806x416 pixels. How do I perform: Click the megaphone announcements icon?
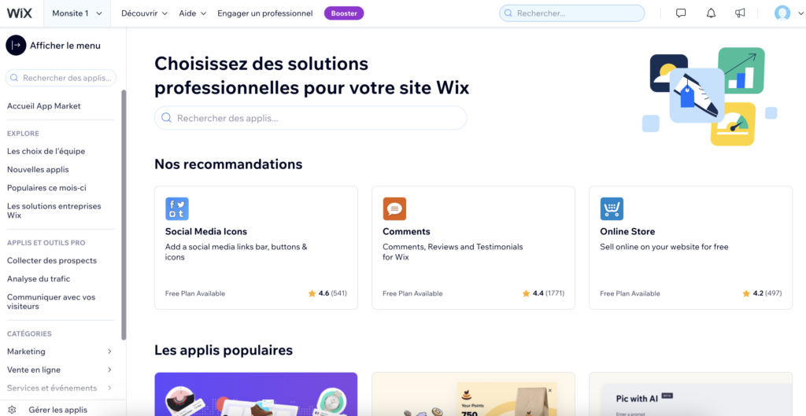coord(740,13)
